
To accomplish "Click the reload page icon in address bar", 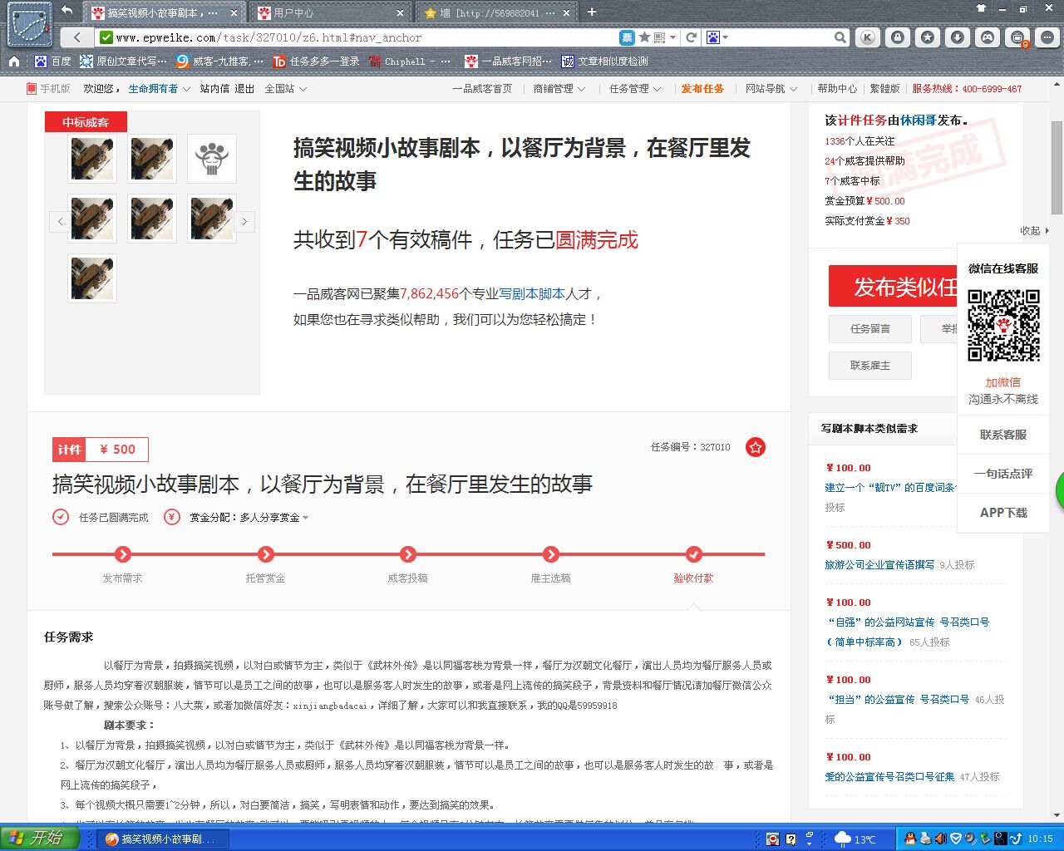I will pyautogui.click(x=691, y=37).
